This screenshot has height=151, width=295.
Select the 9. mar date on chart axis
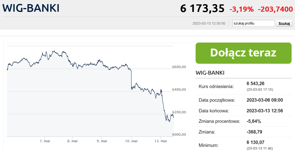coord(102,141)
